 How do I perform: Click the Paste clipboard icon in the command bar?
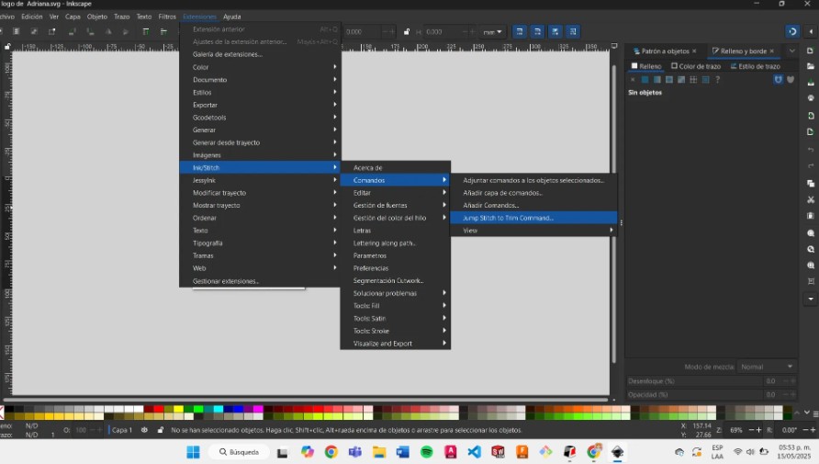coord(810,216)
